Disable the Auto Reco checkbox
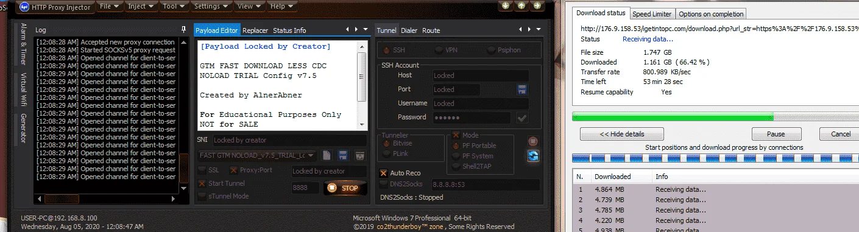Screen dimensions: 859x232 384,173
